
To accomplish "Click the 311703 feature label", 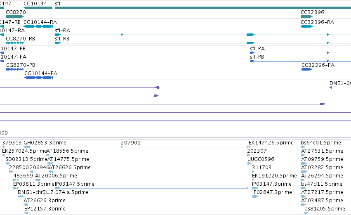I will click(261, 168).
